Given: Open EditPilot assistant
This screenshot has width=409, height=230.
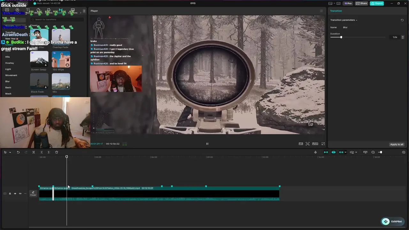Looking at the screenshot, I should pos(393,222).
